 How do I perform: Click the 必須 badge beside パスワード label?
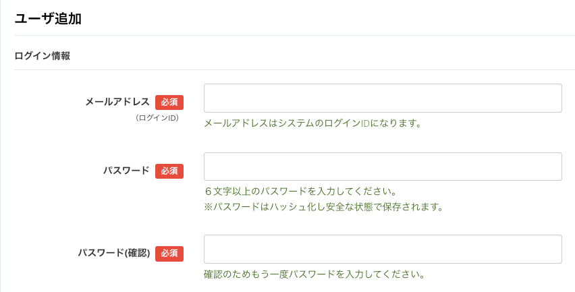click(x=169, y=171)
